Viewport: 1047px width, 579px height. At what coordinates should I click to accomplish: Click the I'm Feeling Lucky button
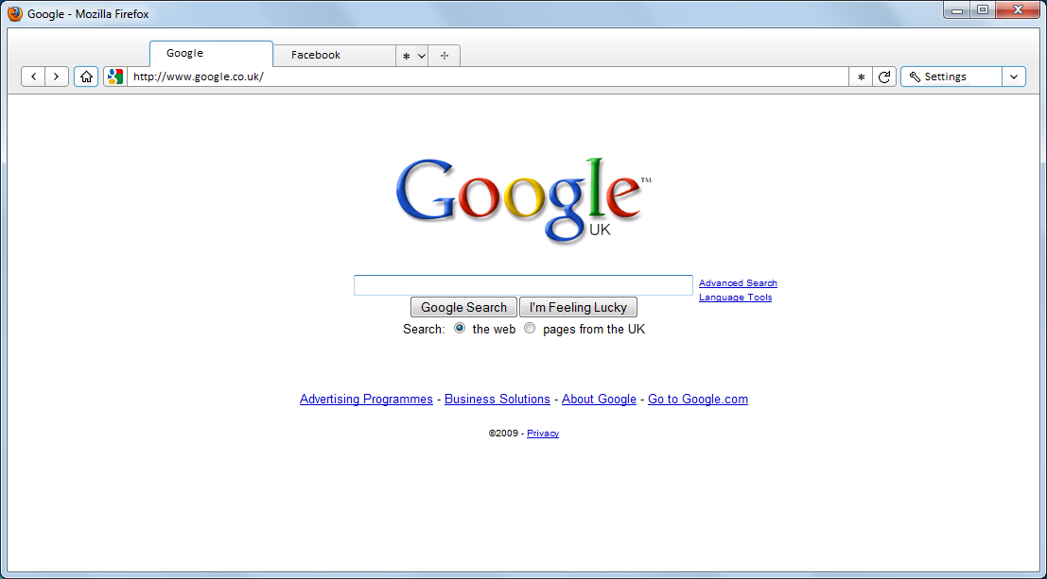tap(578, 308)
